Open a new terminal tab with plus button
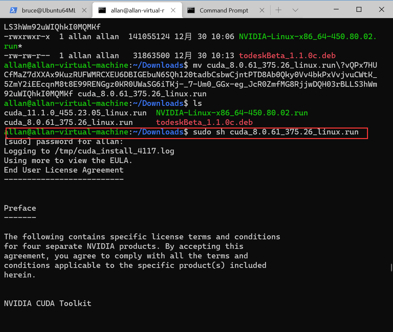393x332 pixels. [x=278, y=10]
